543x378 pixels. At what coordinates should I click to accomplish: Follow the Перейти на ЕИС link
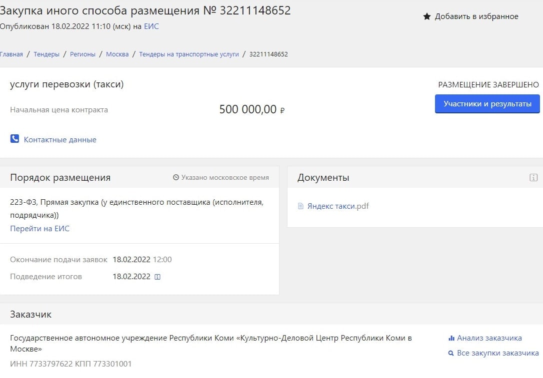[40, 228]
